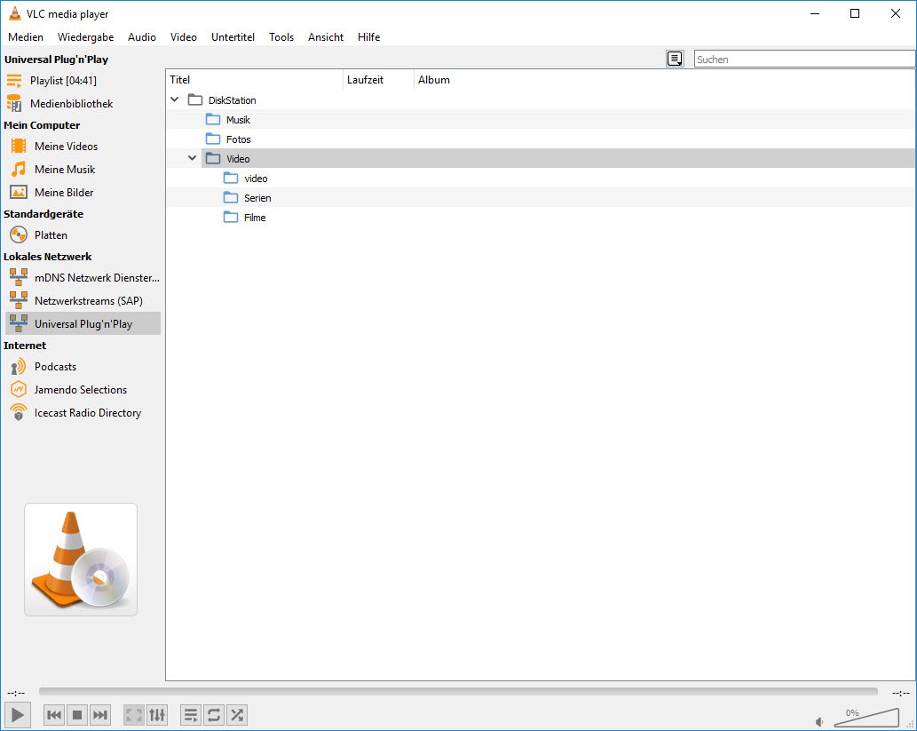917x731 pixels.
Task: Open Jamendo Selections
Action: click(x=83, y=389)
